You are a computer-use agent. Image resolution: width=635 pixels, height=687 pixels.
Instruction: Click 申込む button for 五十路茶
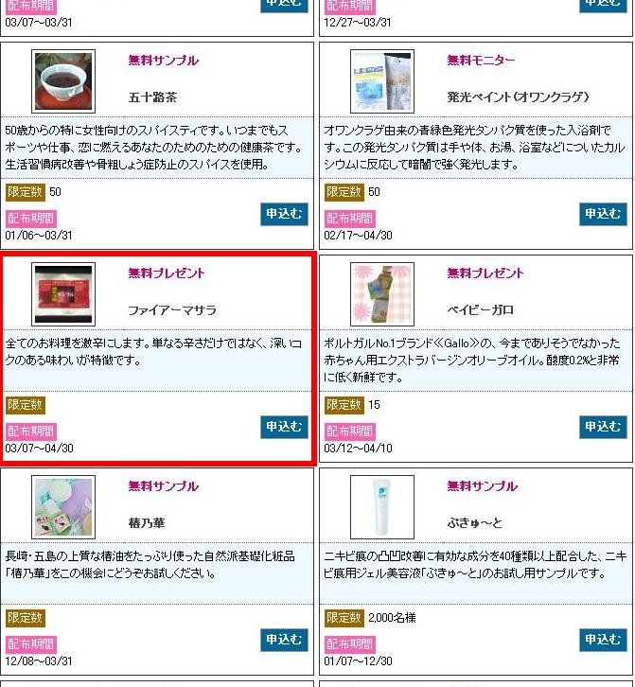[x=284, y=214]
